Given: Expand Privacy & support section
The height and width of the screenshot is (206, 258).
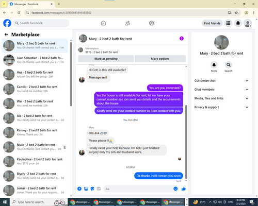Looking at the screenshot, I should 221,107.
